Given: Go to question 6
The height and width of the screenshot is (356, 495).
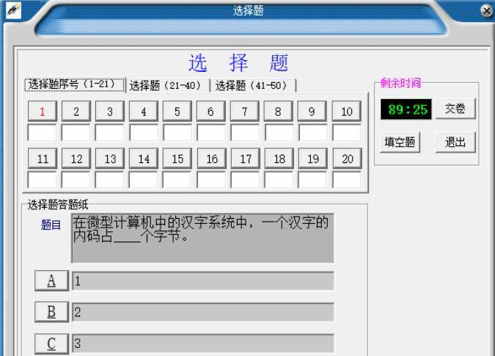Looking at the screenshot, I should pyautogui.click(x=211, y=111).
